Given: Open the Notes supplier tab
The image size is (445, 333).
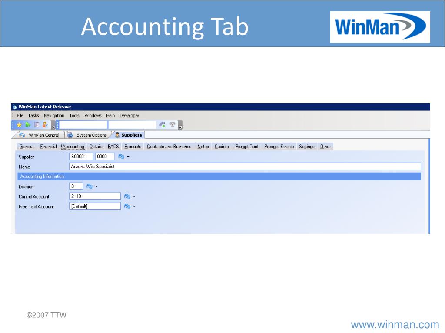Looking at the screenshot, I should pyautogui.click(x=203, y=147).
